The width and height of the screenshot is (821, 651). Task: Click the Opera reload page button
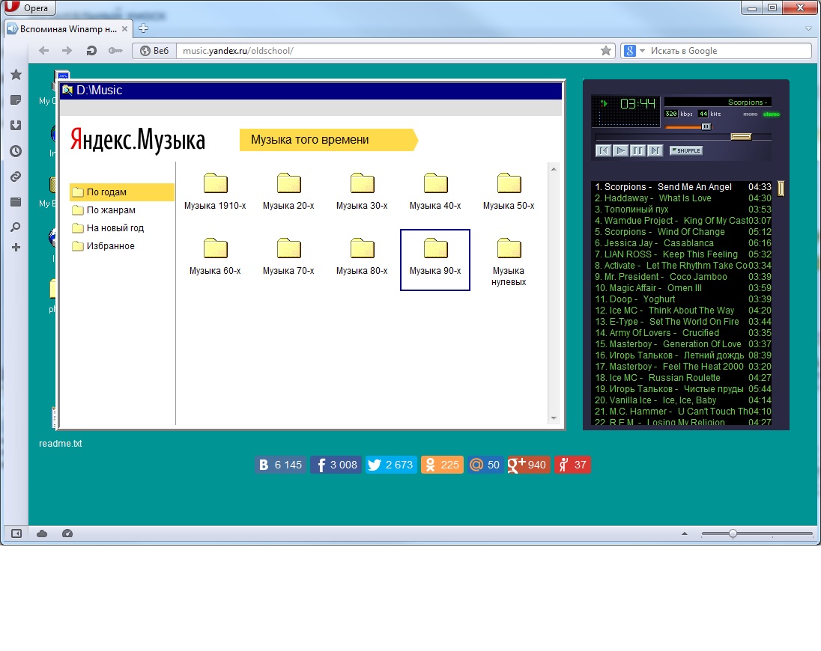click(91, 51)
